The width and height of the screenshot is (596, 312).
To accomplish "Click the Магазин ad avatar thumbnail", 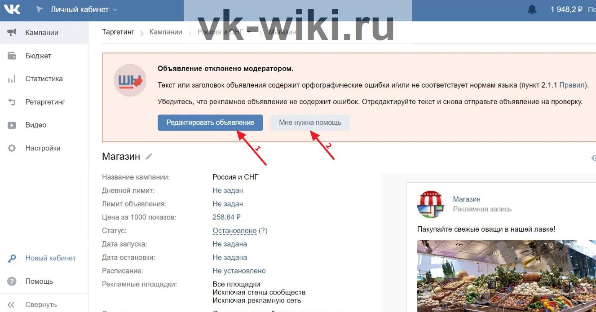I will pyautogui.click(x=431, y=204).
